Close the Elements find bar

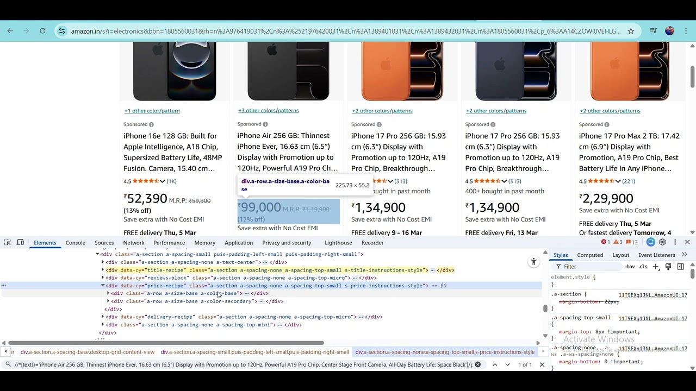tap(542, 364)
